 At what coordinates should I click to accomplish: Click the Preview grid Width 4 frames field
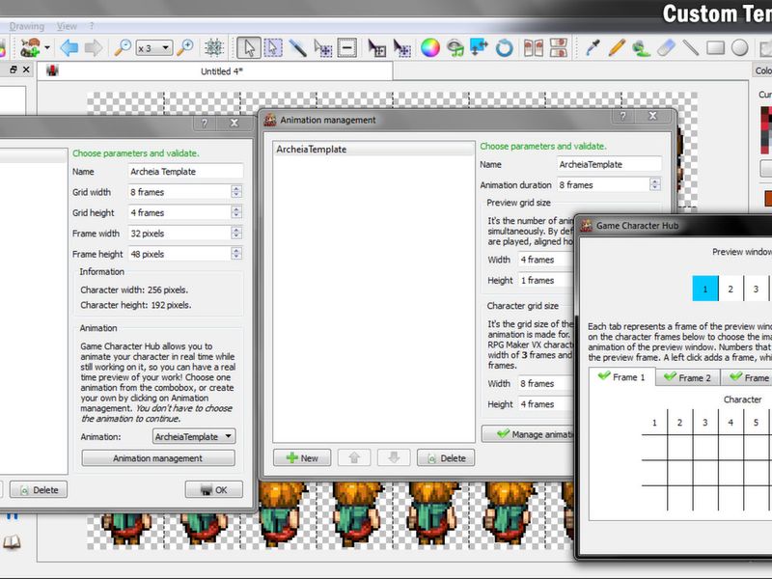(x=545, y=260)
